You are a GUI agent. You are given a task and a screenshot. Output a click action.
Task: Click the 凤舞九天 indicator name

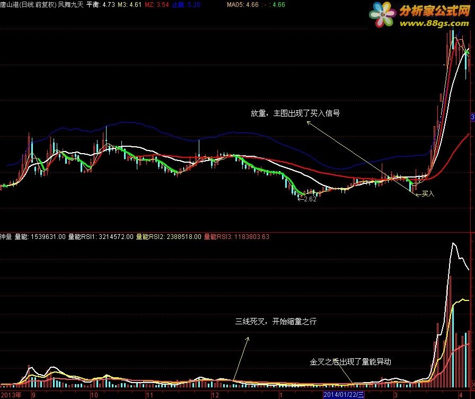click(x=71, y=5)
